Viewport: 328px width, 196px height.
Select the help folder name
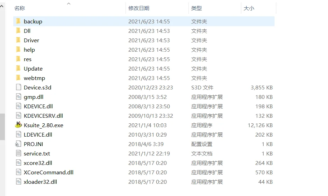coord(29,50)
